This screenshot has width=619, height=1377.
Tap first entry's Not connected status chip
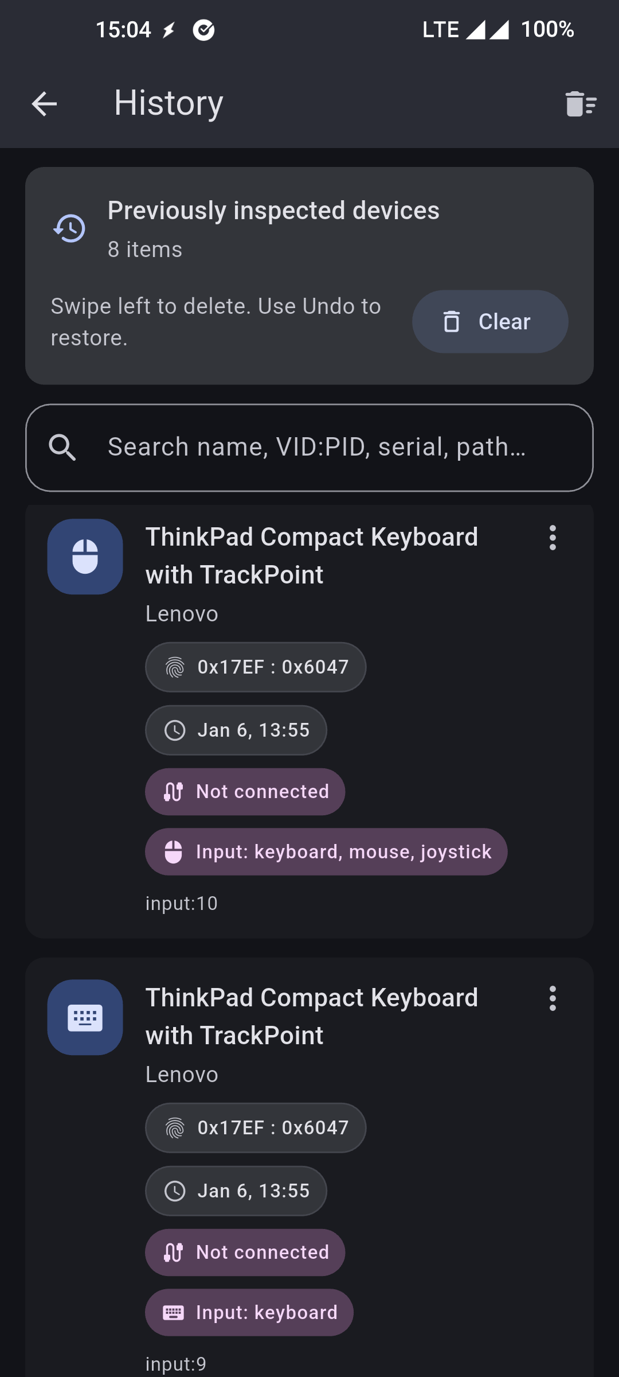point(245,792)
